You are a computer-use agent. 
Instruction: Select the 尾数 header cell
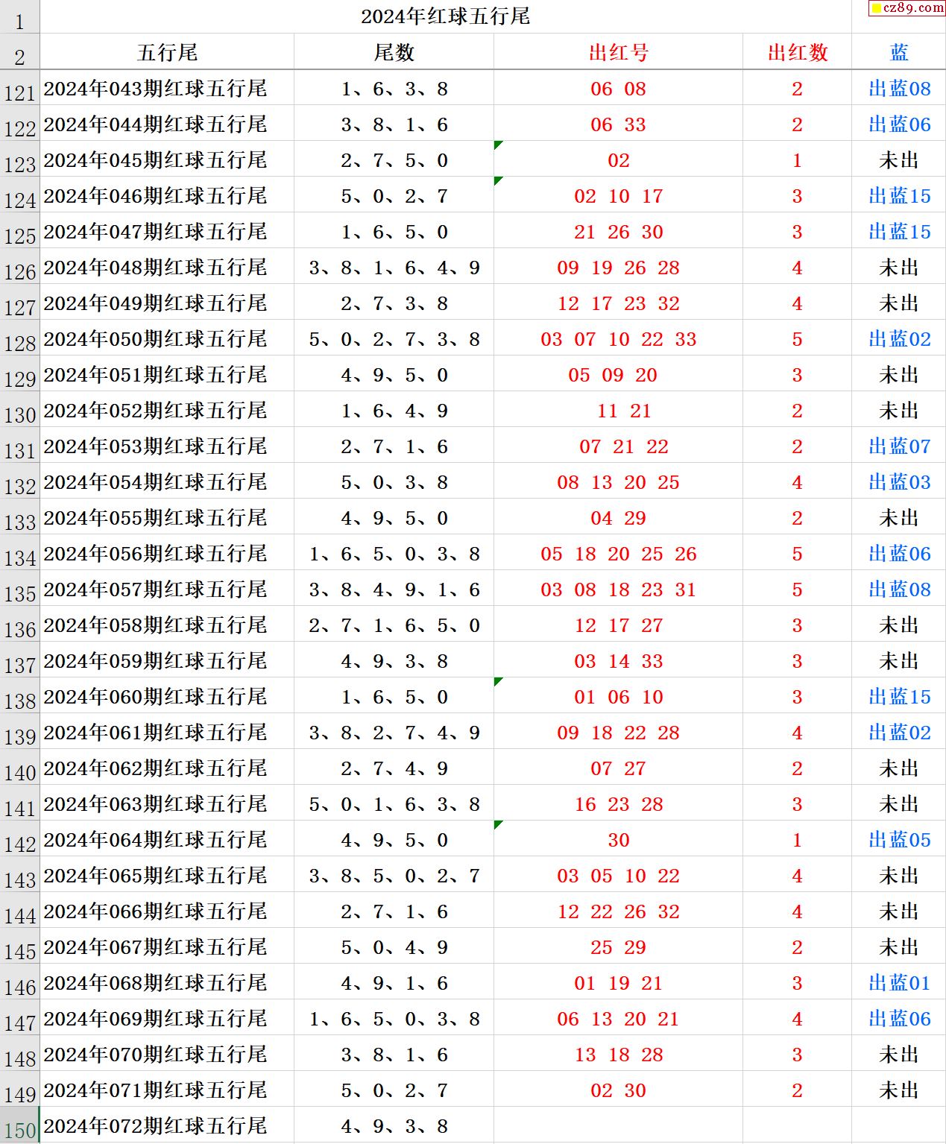pos(394,52)
